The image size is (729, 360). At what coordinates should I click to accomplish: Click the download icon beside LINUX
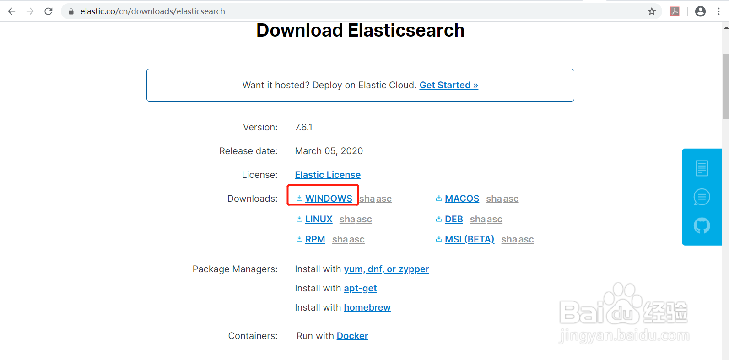pos(299,219)
